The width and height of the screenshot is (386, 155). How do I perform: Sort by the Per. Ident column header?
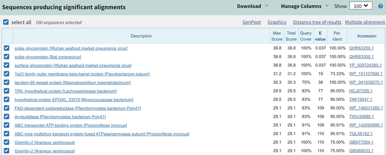(x=337, y=36)
